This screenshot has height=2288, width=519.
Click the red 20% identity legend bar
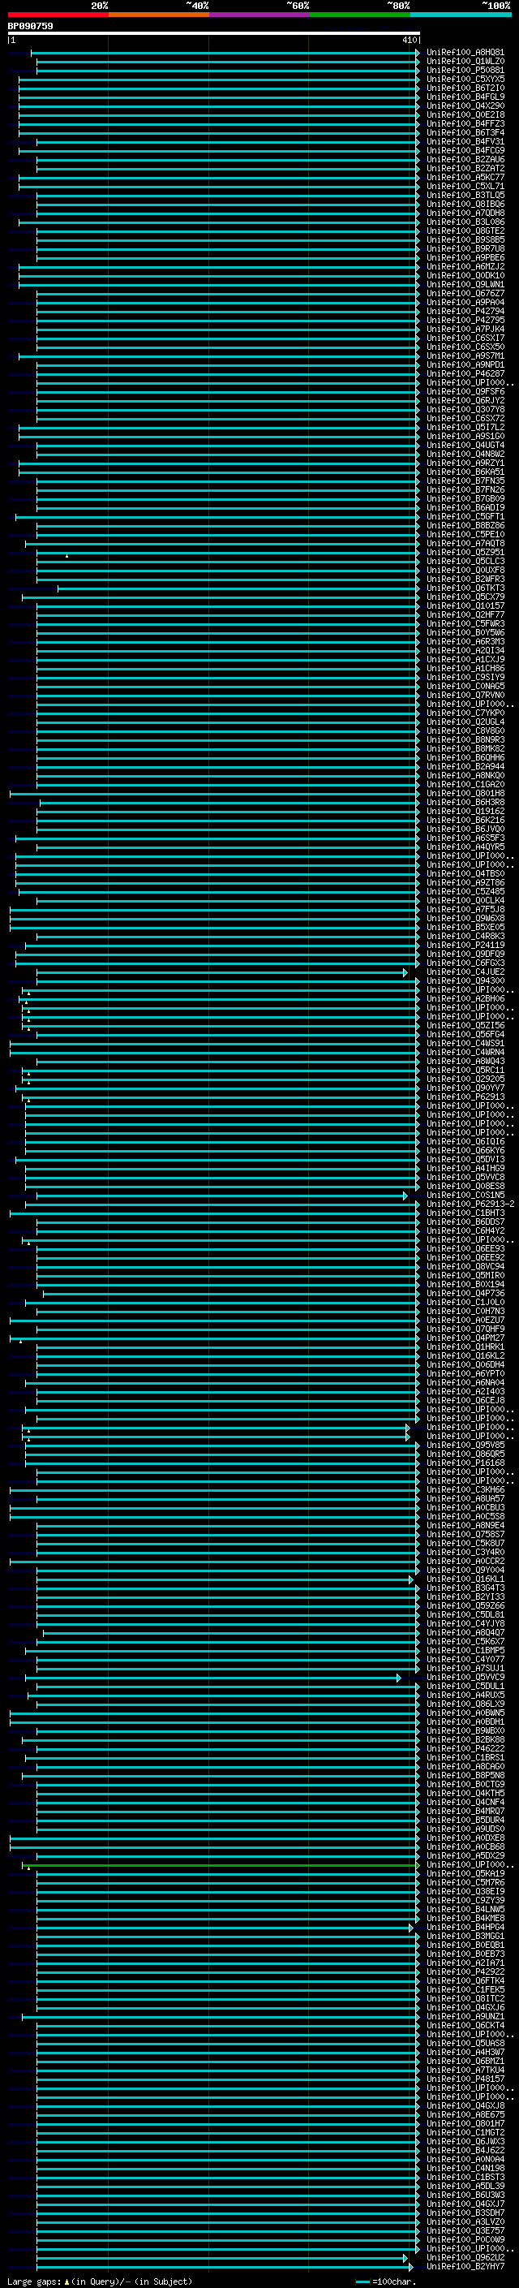tap(58, 15)
